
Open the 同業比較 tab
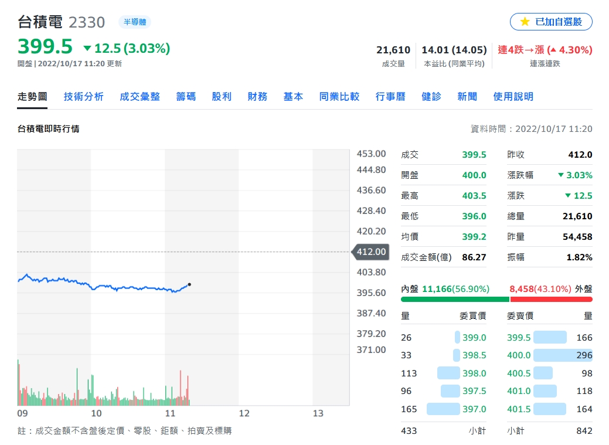tap(339, 96)
